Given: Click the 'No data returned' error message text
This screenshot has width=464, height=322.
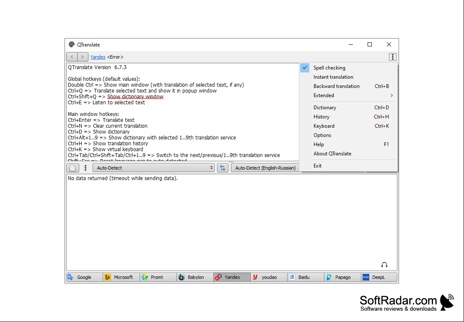Looking at the screenshot, I should point(122,178).
